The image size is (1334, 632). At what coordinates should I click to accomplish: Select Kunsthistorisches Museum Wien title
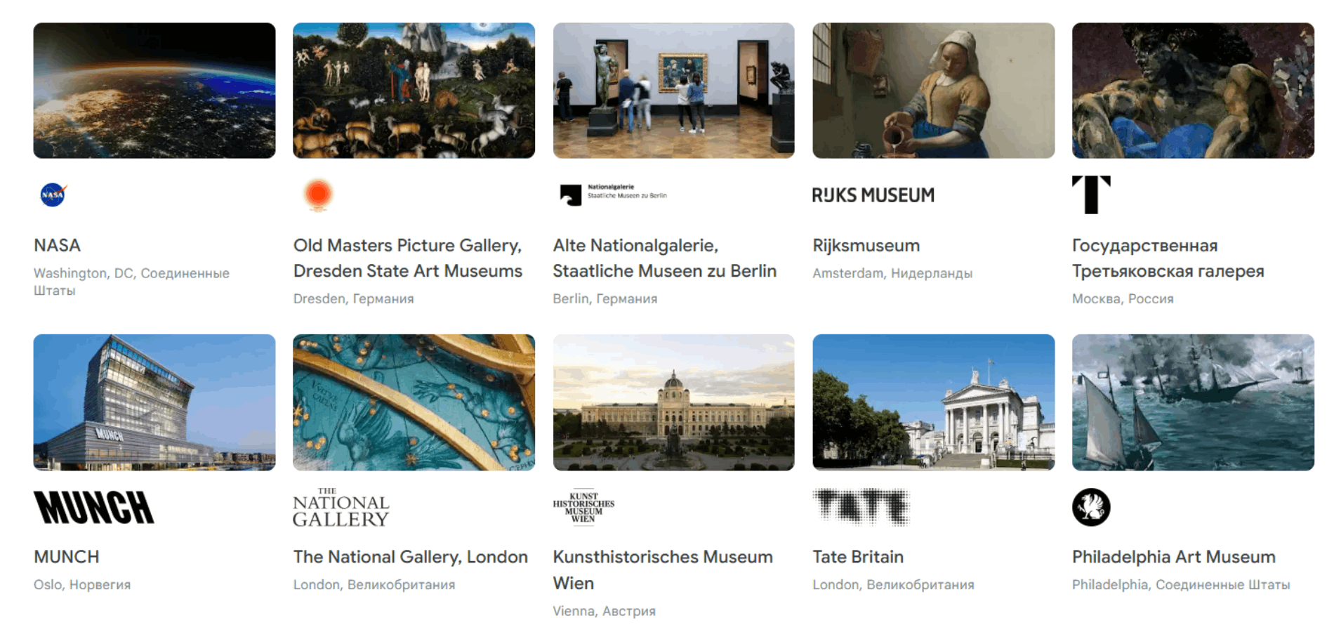662,570
